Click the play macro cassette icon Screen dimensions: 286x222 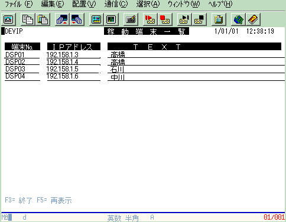[184, 19]
